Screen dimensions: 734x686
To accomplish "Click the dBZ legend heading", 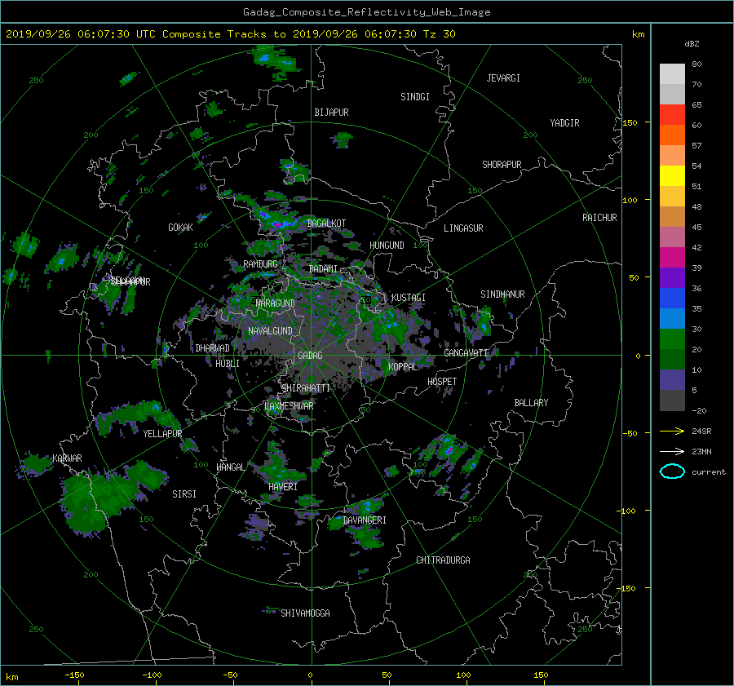I will pos(692,44).
